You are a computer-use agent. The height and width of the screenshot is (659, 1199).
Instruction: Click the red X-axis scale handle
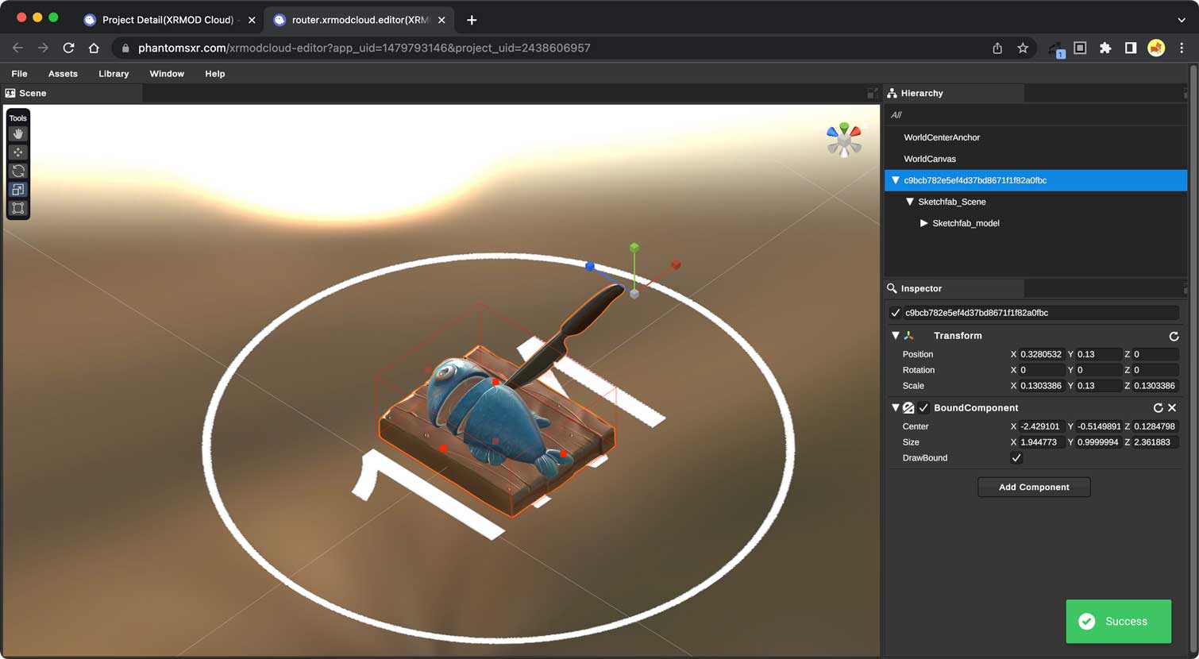676,264
